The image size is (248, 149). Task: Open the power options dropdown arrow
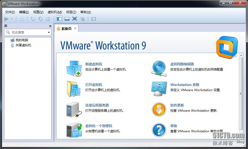[x=12, y=19]
